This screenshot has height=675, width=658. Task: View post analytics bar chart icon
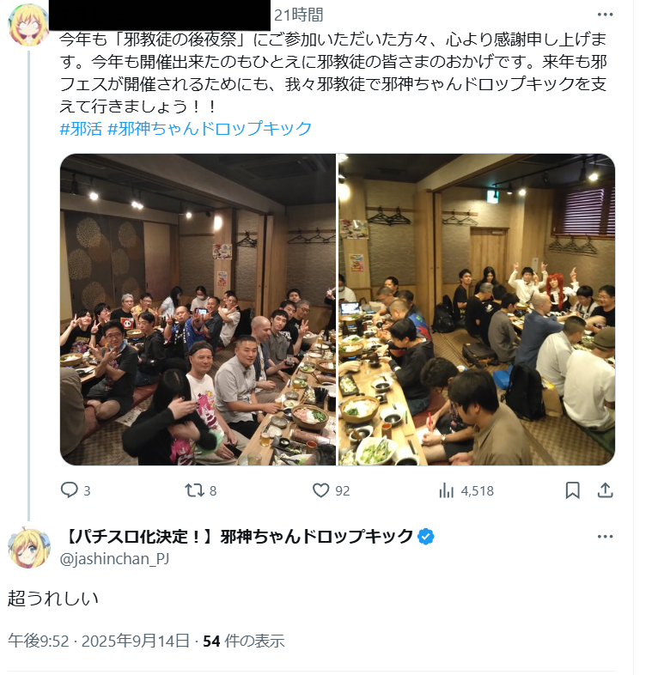446,490
